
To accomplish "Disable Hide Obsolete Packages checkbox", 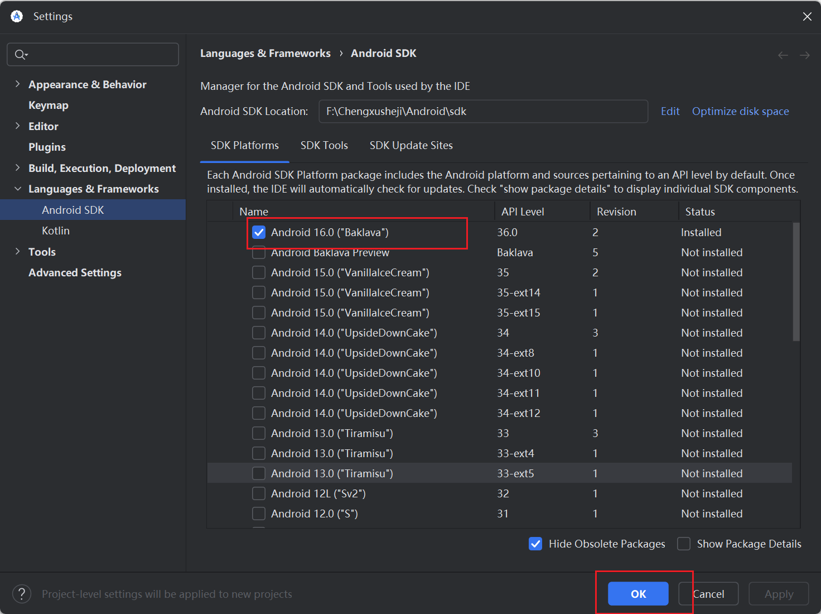I will [535, 544].
